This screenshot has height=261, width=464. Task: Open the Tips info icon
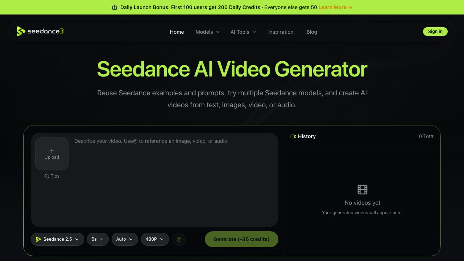pos(47,176)
